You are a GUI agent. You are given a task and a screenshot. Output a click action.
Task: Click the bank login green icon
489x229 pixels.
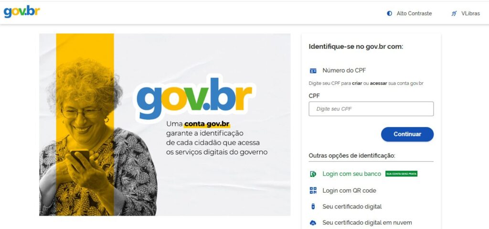click(x=313, y=174)
